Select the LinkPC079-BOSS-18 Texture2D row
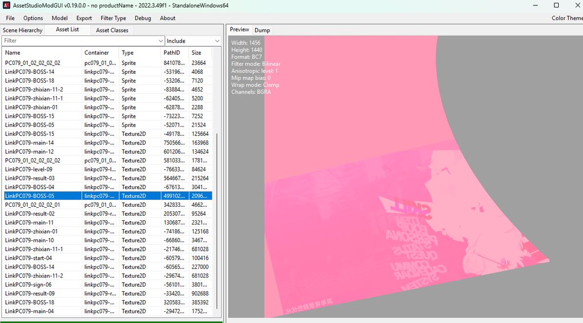This screenshot has width=583, height=323. click(x=108, y=303)
